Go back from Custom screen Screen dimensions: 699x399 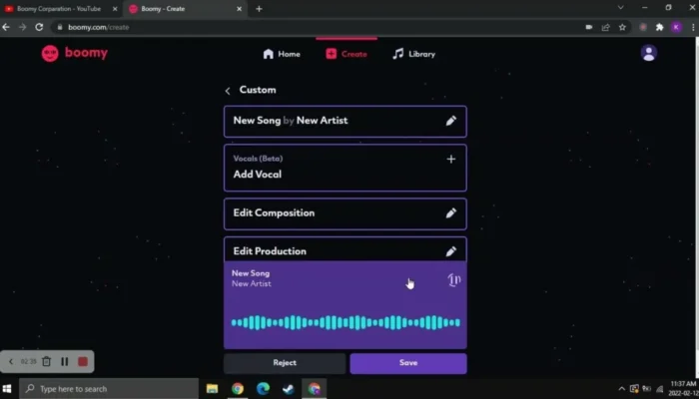point(228,91)
